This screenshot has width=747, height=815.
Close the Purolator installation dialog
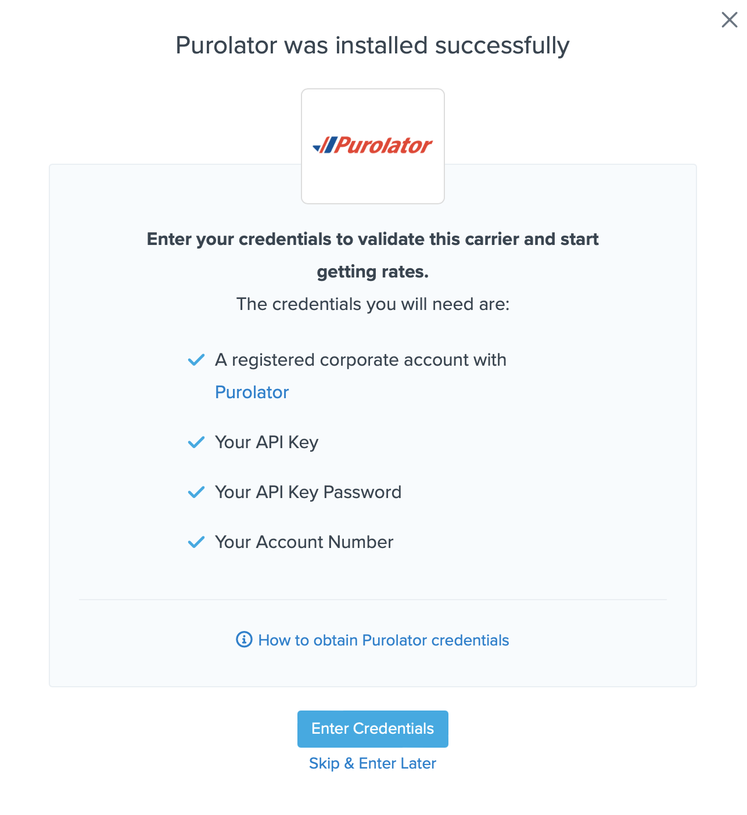729,20
